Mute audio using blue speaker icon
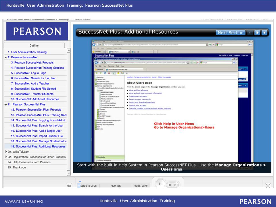This screenshot has width=276, height=207. coord(264,32)
